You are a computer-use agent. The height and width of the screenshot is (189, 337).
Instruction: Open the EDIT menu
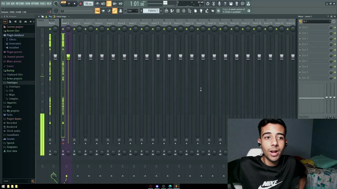tap(8, 4)
